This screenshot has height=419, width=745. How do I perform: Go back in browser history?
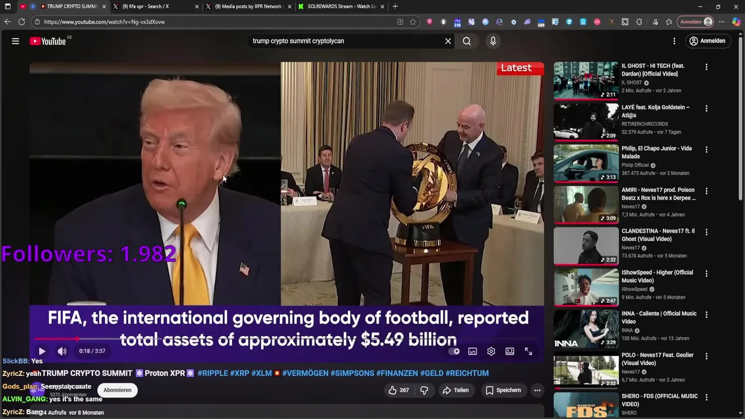point(8,22)
